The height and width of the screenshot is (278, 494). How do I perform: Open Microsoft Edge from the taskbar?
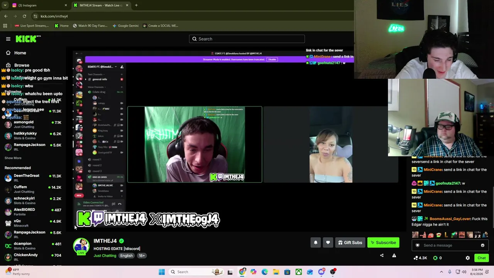(265, 272)
